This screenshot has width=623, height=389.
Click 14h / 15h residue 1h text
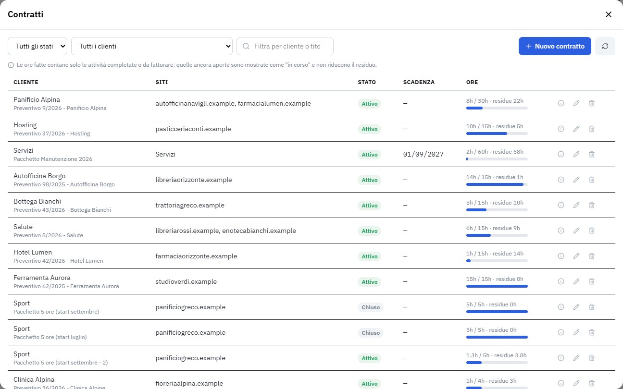(x=495, y=177)
